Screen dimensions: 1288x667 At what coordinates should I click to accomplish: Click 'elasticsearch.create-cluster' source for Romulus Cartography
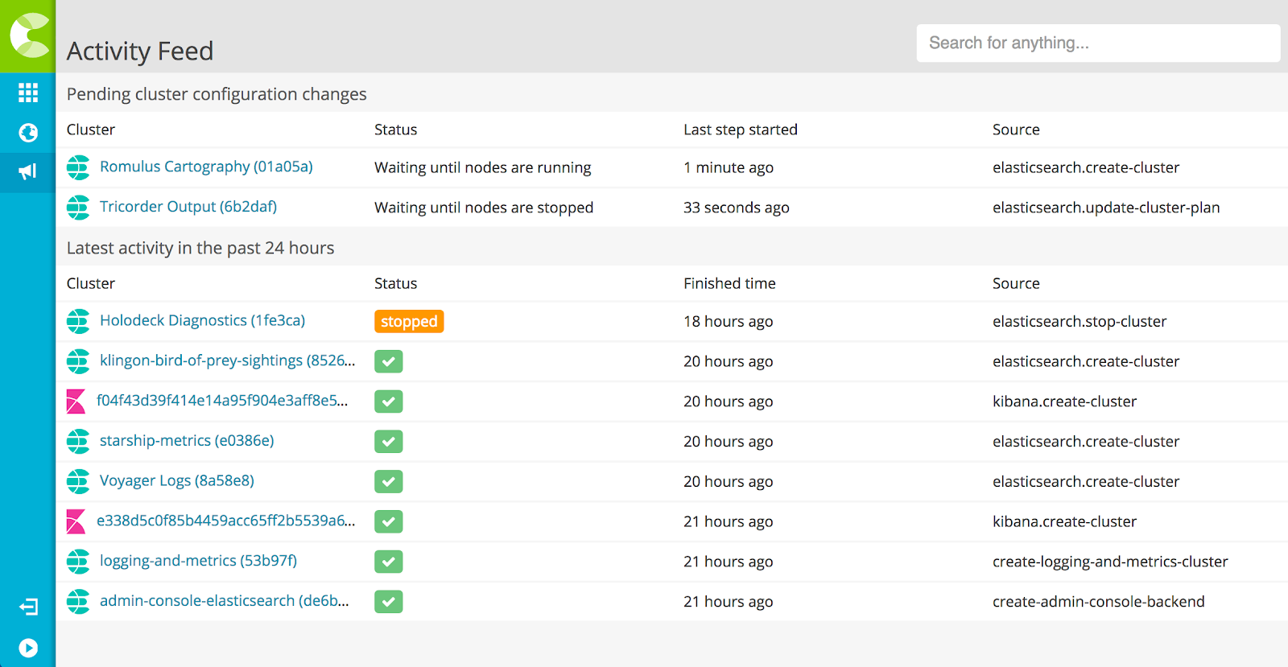pos(1086,167)
